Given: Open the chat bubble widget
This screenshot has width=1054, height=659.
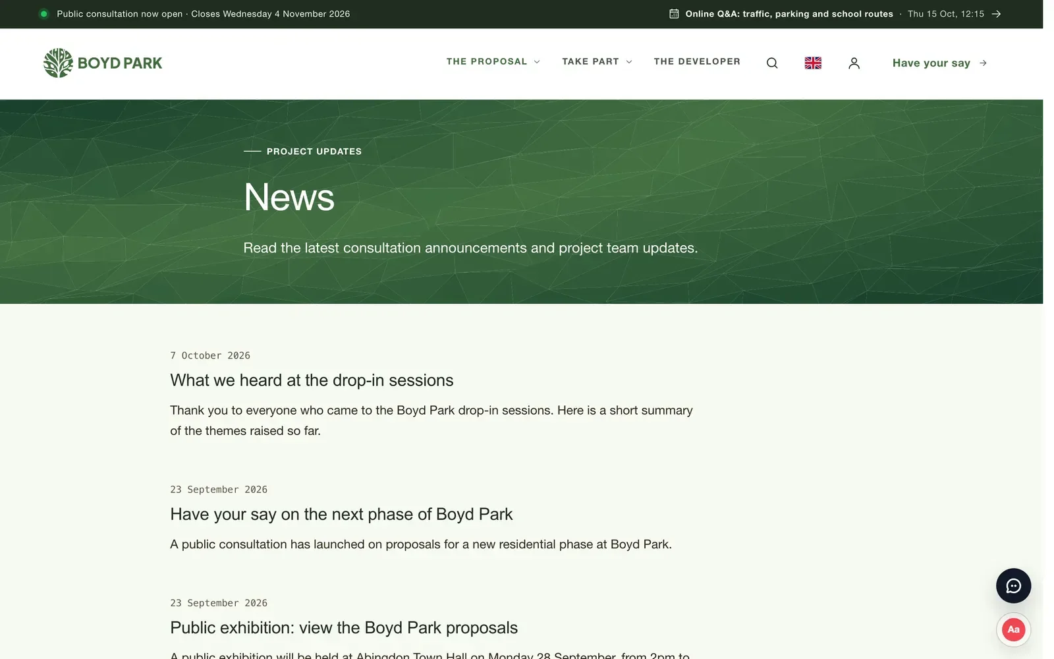Looking at the screenshot, I should 1013,586.
